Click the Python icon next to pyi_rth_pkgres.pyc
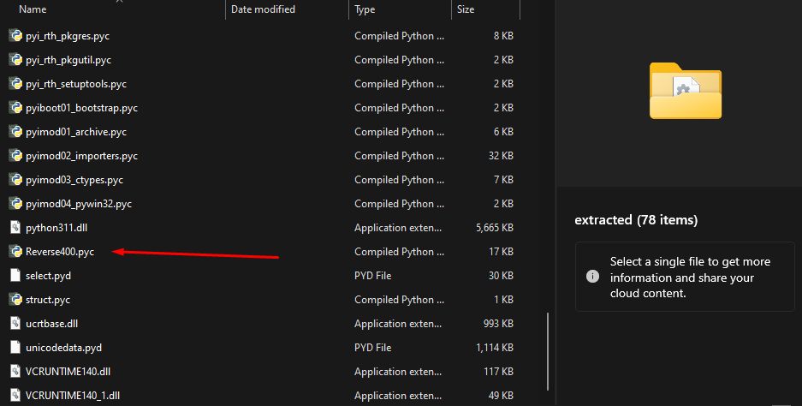This screenshot has height=406, width=802. [15, 36]
